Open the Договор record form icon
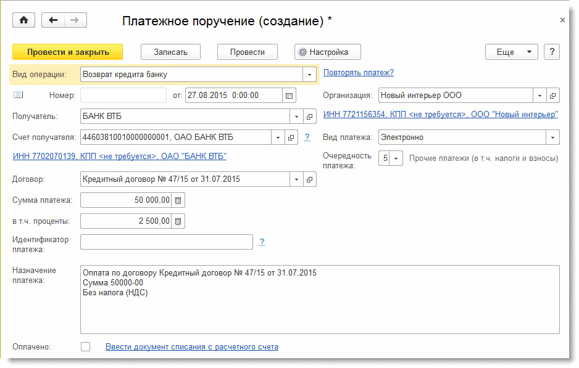This screenshot has width=579, height=368. (310, 180)
